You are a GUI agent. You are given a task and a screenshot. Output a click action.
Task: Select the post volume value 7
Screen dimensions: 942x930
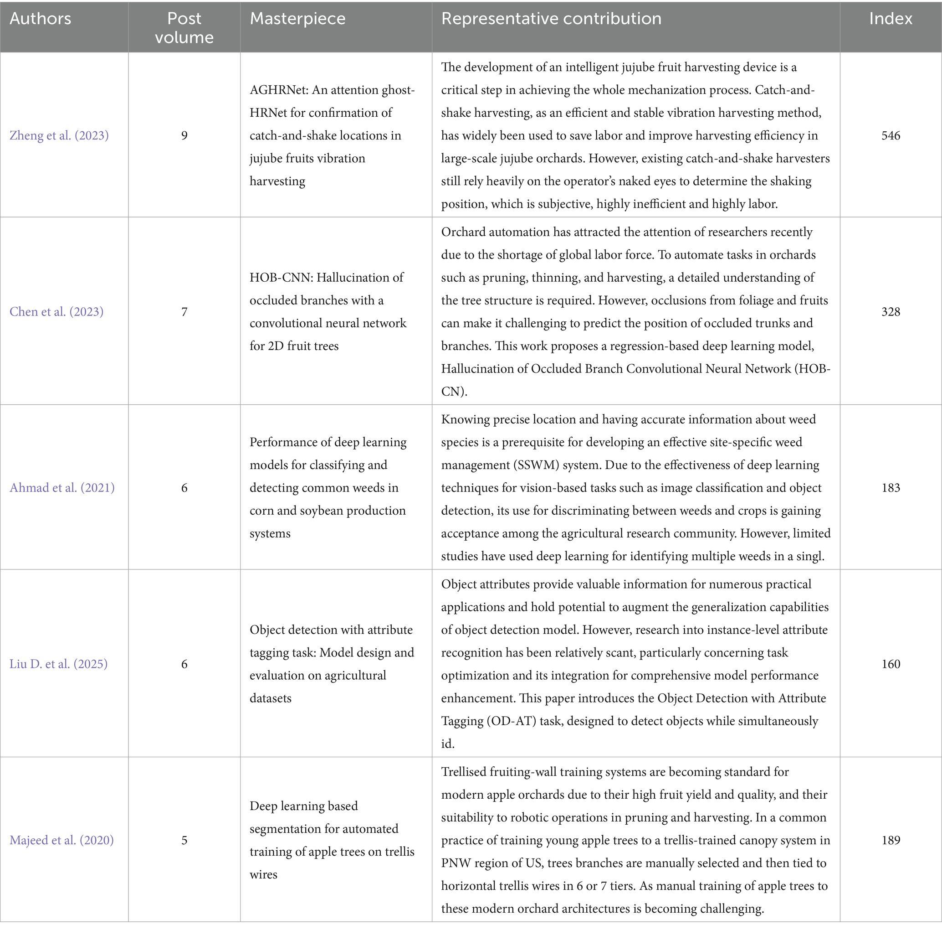184,311
